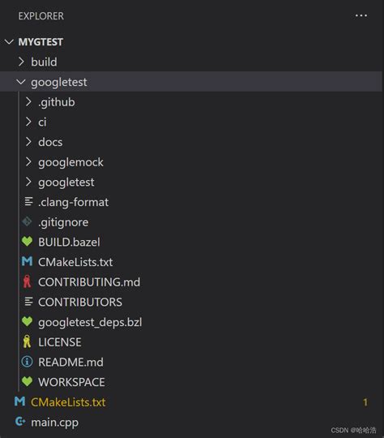Screen dimensions: 384x438
Task: Collapse the MYGTEST root folder chevron
Action: pos(9,42)
